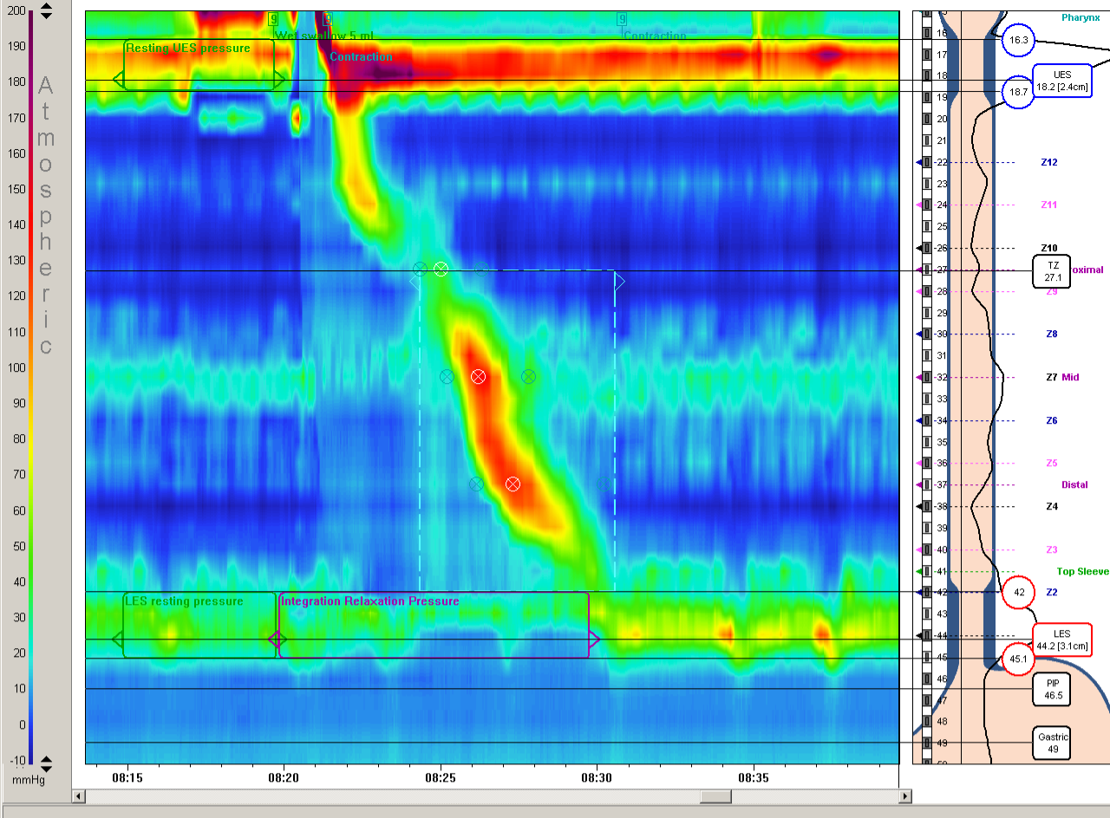Click the red 45.1 LES lower border circle
The height and width of the screenshot is (818, 1110).
[x=1018, y=659]
